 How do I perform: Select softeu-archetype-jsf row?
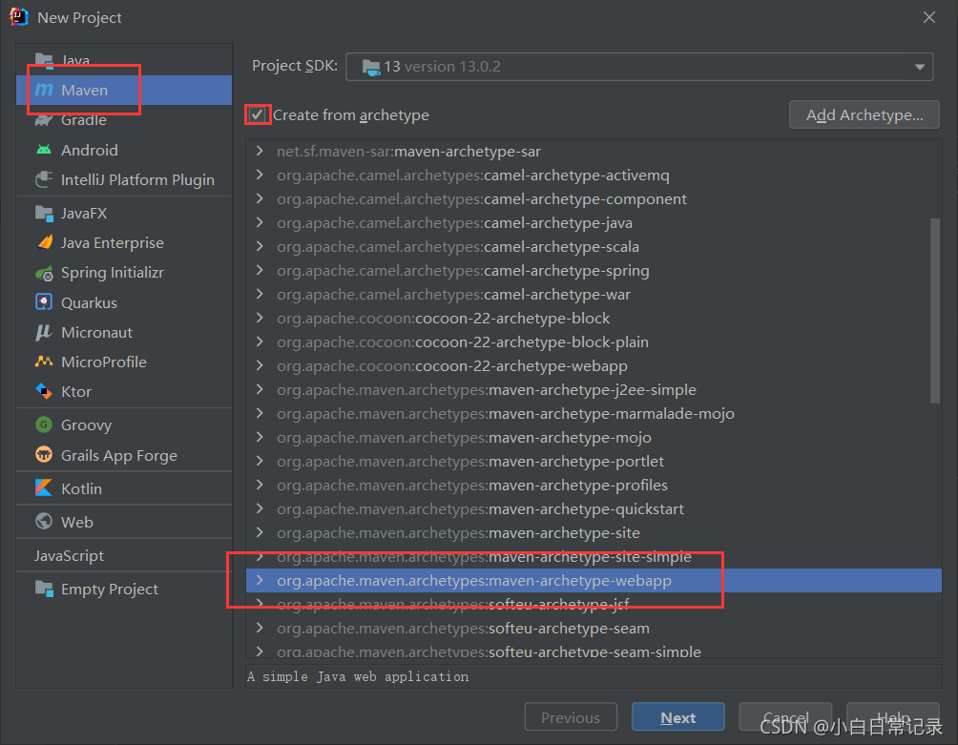click(594, 604)
